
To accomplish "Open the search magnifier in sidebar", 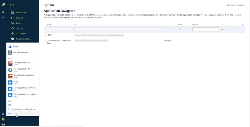I will (x=3, y=12).
